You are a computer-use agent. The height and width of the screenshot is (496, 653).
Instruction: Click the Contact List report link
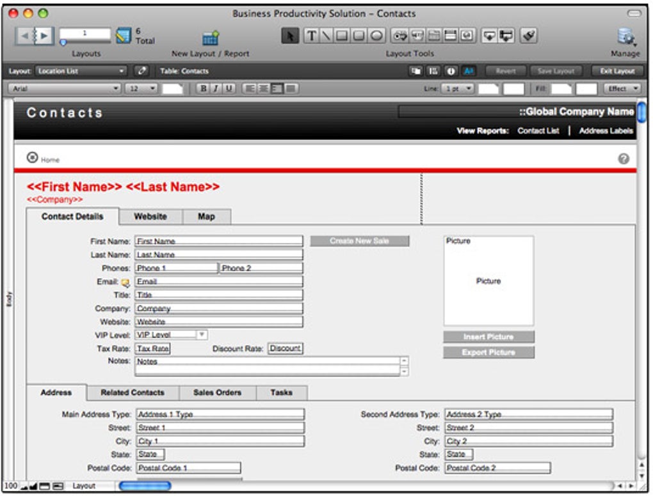point(538,131)
